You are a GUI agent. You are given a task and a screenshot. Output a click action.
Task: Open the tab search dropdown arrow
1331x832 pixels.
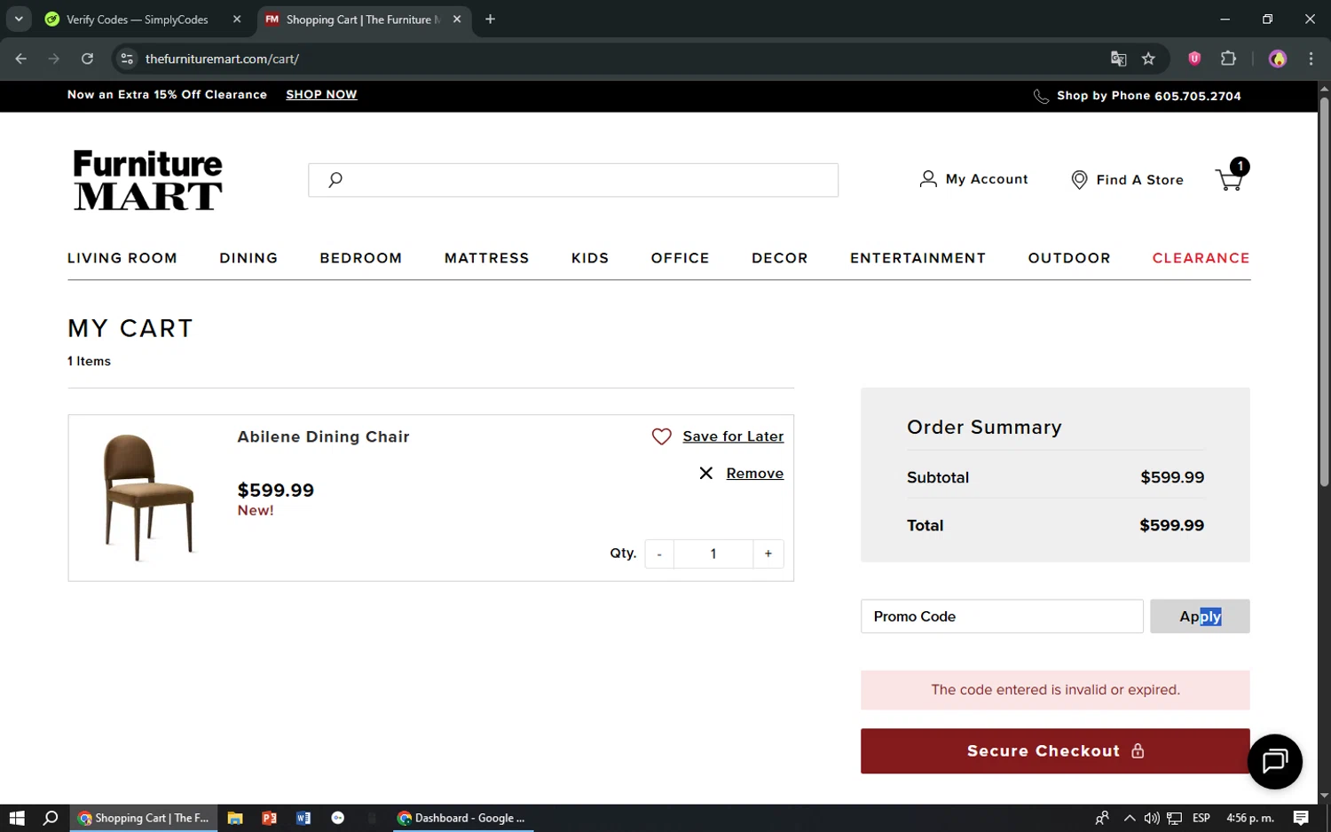click(19, 19)
